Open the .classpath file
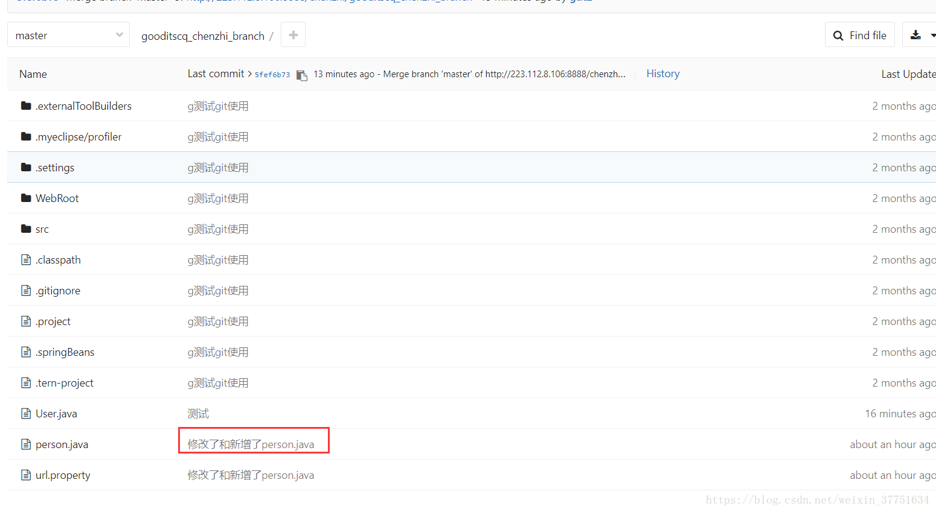This screenshot has height=512, width=936. [x=58, y=260]
